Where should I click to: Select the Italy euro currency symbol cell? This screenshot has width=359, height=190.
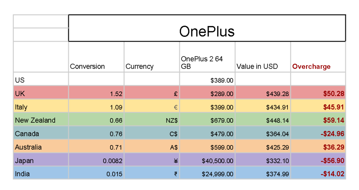pos(152,106)
